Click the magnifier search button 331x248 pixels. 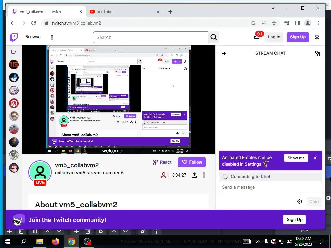click(213, 37)
